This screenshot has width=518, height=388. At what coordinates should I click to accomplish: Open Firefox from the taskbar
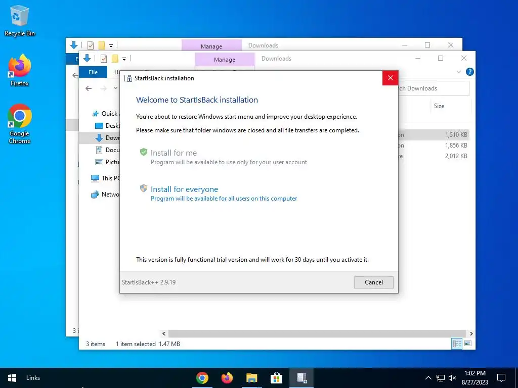(x=227, y=378)
